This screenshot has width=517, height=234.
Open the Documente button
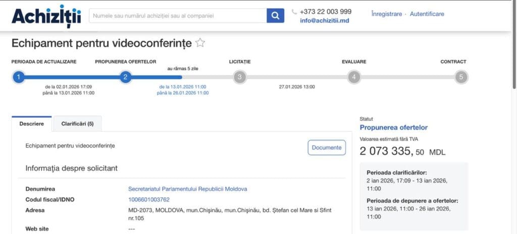[327, 147]
